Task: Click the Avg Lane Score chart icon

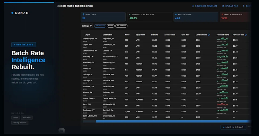Action: coord(176,14)
